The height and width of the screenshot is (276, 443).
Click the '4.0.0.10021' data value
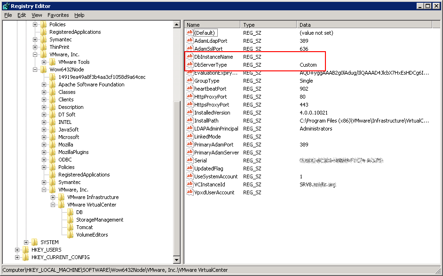pyautogui.click(x=314, y=113)
